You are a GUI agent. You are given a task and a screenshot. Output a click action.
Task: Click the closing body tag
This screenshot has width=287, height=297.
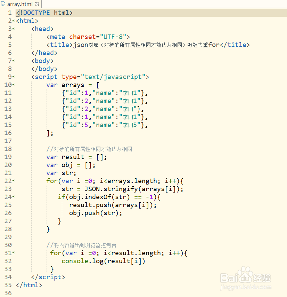pos(44,69)
